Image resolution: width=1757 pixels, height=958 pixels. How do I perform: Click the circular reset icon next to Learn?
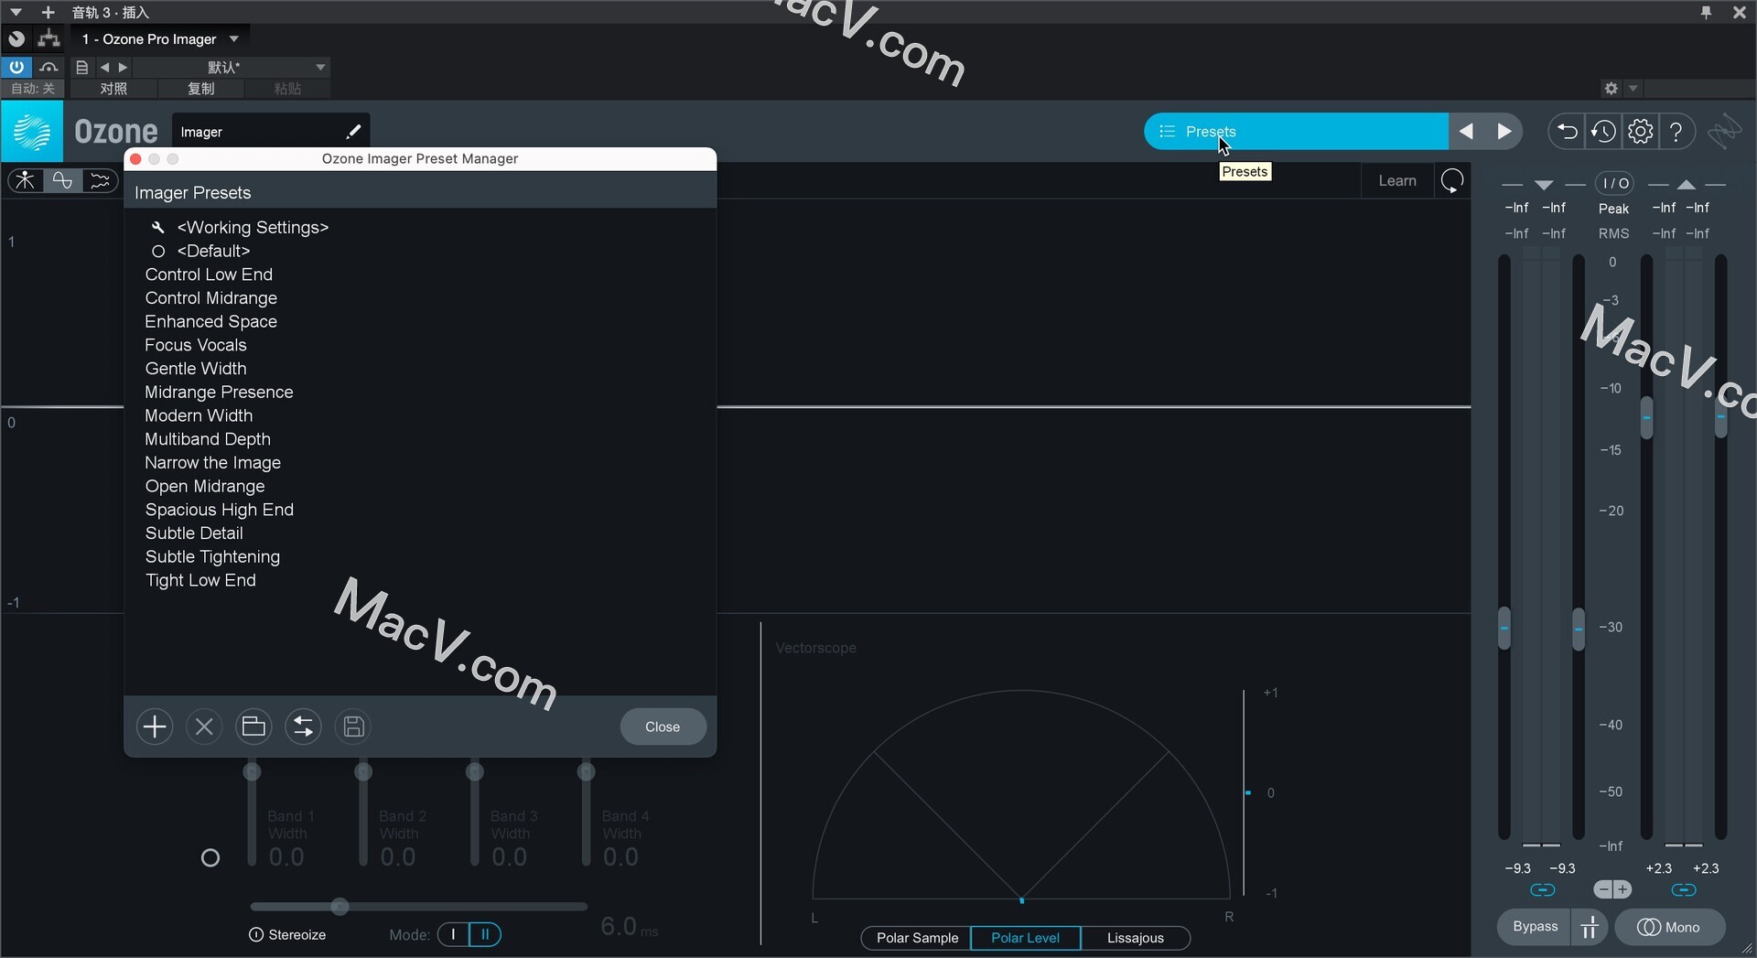[x=1452, y=181]
